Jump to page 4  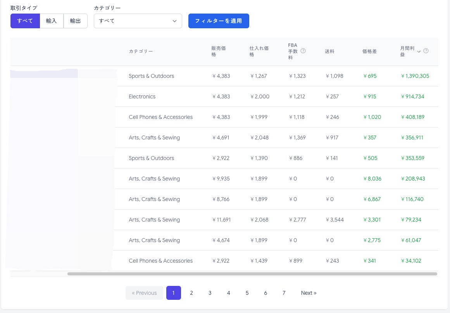tap(228, 293)
